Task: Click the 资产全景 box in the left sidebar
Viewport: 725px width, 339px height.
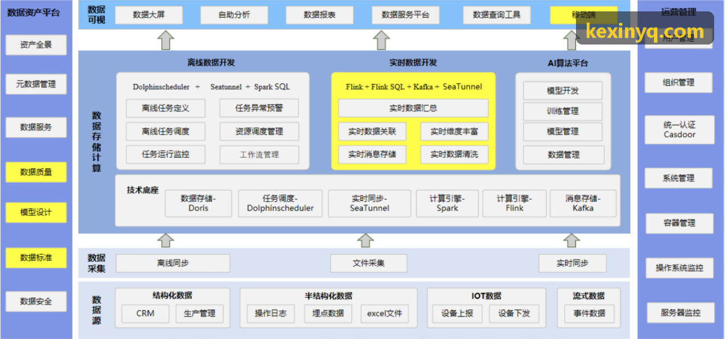Action: [x=36, y=45]
